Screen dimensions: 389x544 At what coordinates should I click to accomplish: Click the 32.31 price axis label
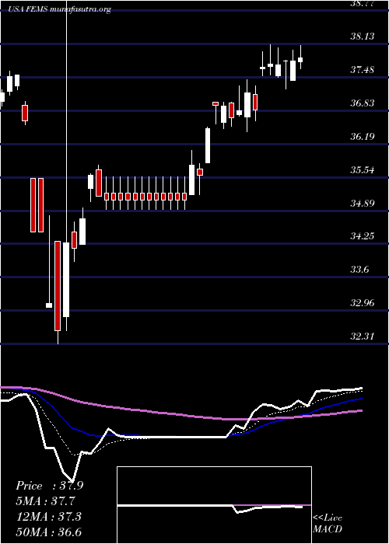coord(363,337)
